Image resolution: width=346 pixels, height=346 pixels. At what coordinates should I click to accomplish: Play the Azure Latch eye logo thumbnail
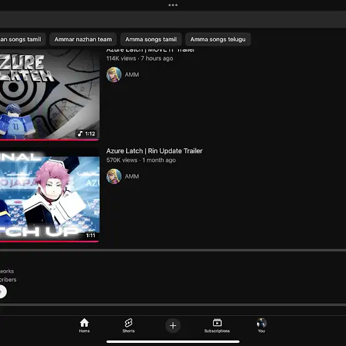click(49, 94)
